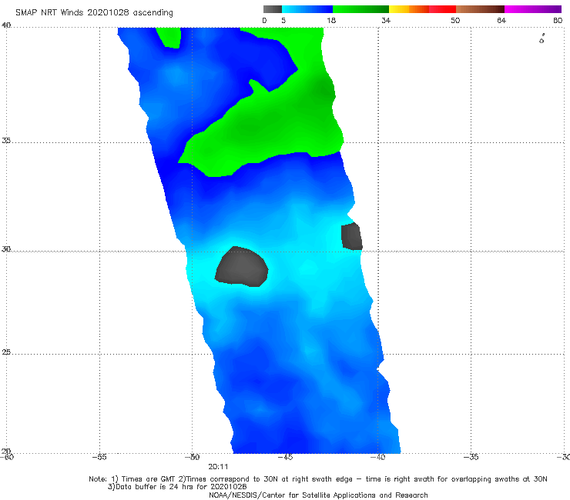Viewport: 570px width, 500px height.
Task: Click the note line about Times are GMT
Action: [317, 479]
